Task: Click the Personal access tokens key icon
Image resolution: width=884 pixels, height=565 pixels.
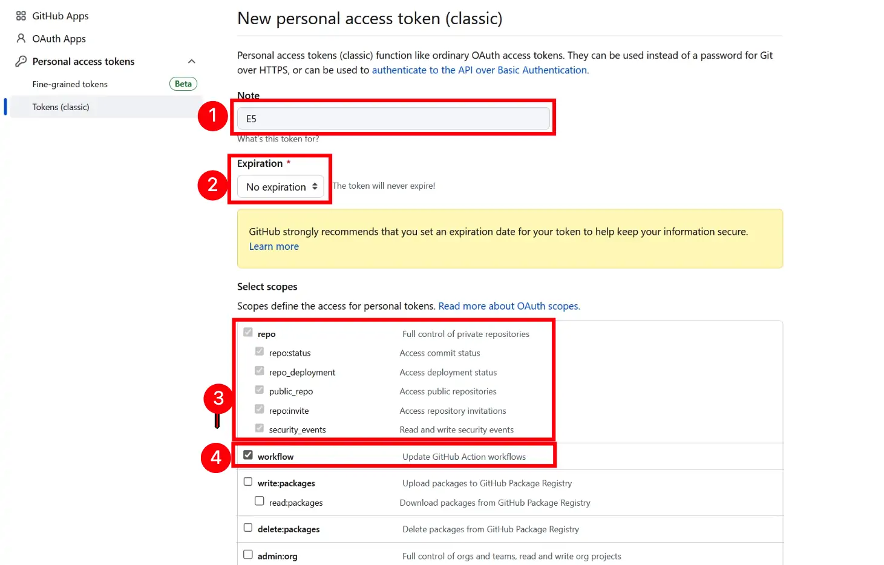Action: click(x=21, y=61)
